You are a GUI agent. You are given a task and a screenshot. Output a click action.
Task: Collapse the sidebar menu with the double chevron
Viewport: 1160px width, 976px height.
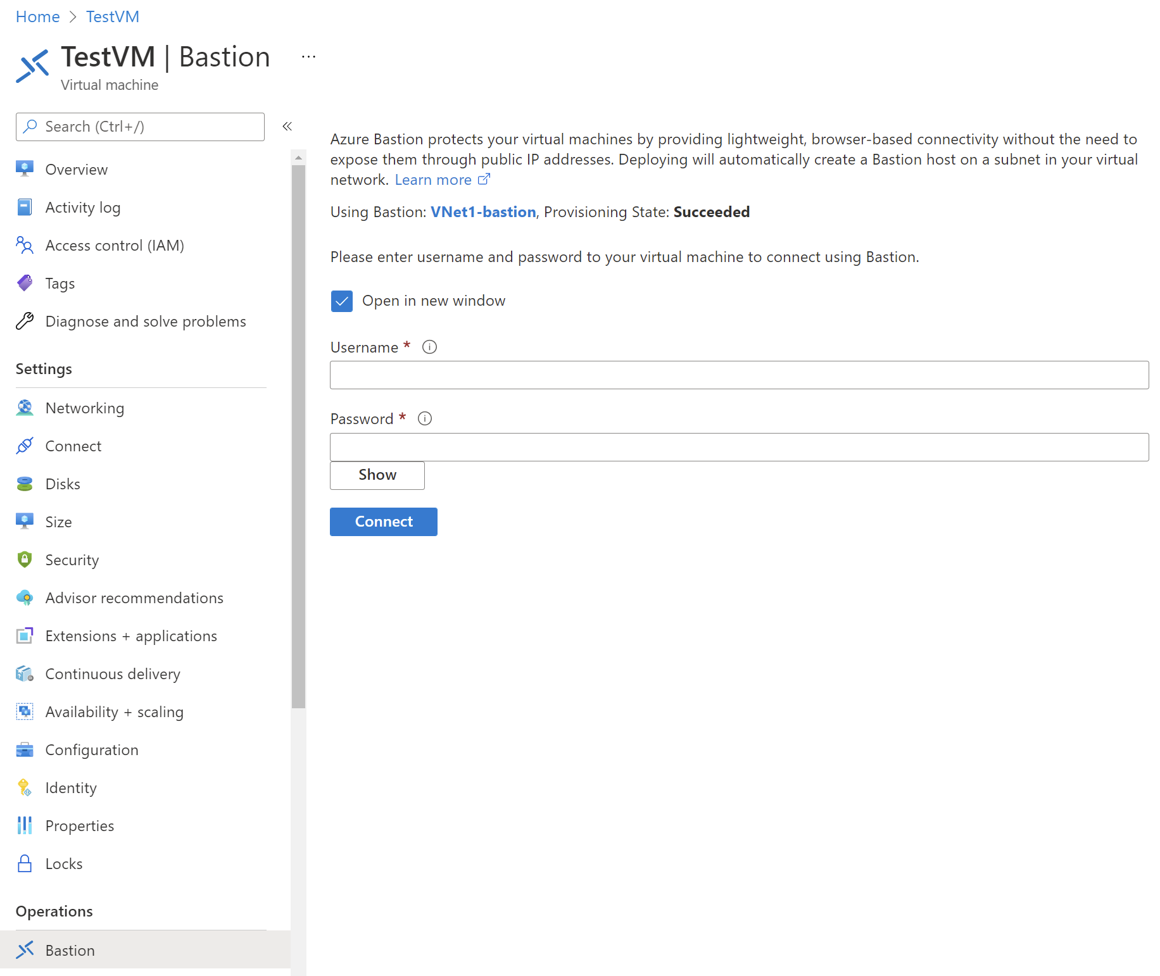click(287, 127)
